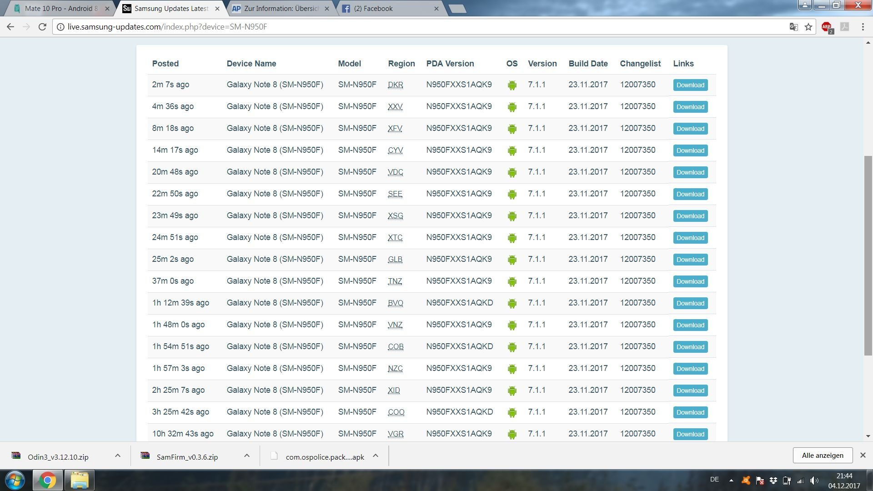873x491 pixels.
Task: Open Chrome from the taskbar
Action: [x=47, y=480]
